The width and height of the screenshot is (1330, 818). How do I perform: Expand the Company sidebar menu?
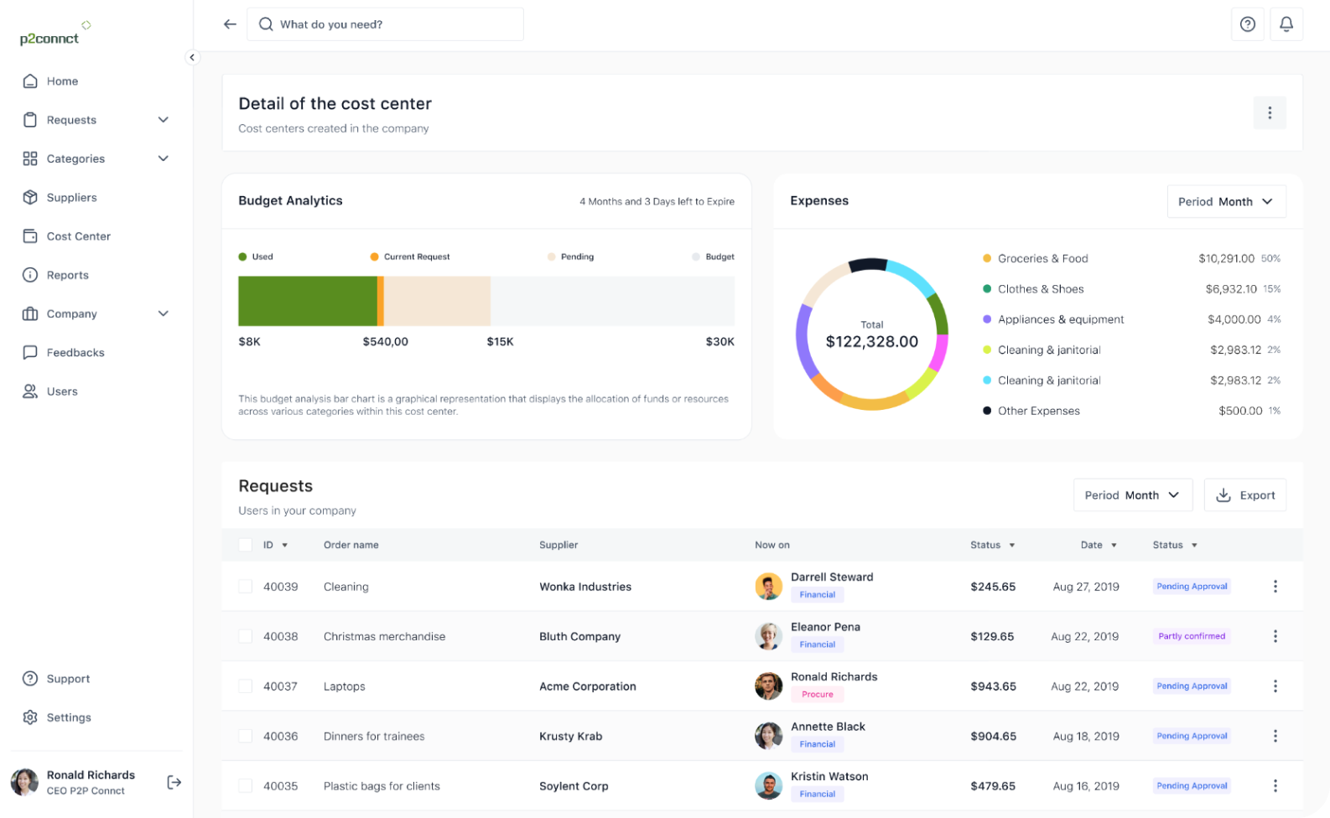point(164,313)
